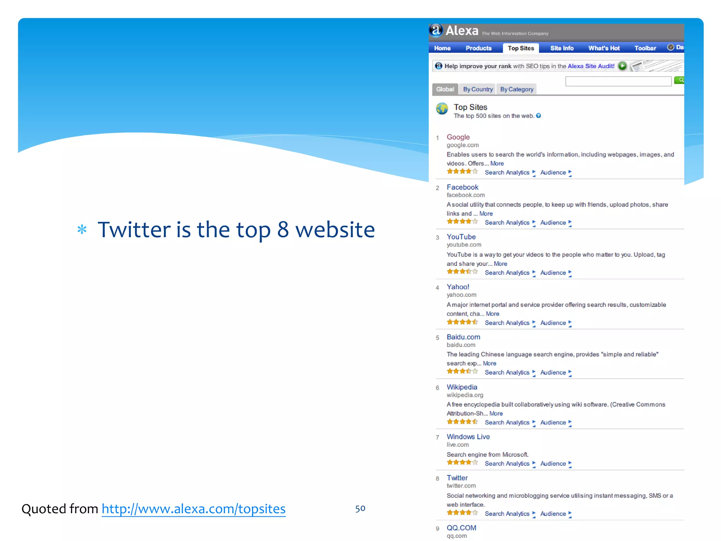Select the Top Sites tab

pos(521,48)
